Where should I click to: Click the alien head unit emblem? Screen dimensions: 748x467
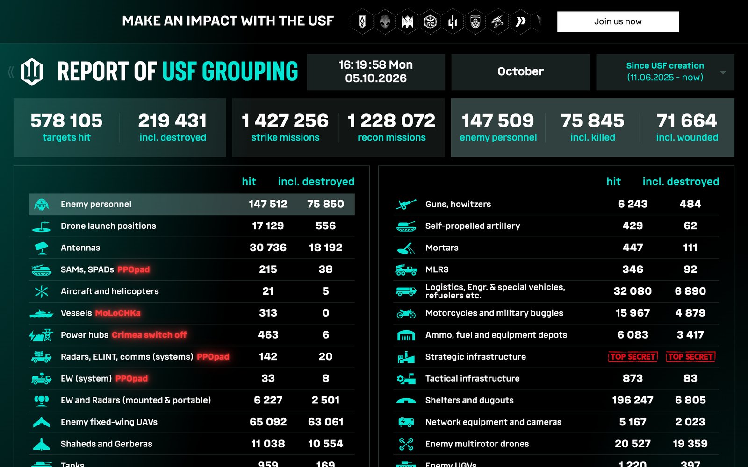385,21
